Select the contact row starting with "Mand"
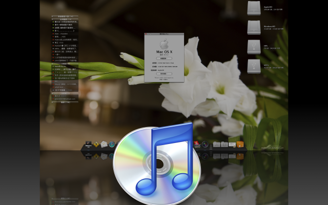Image resolution: width=328 pixels, height=205 pixels. 65,84
